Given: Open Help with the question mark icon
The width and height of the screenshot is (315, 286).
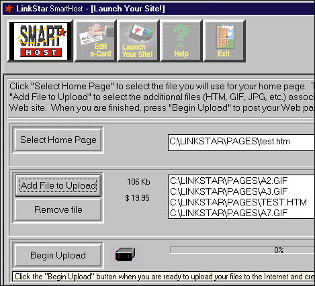Looking at the screenshot, I should 181,41.
